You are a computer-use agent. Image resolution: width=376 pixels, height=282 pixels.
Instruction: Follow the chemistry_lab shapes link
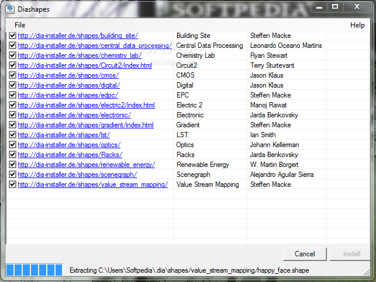point(80,55)
